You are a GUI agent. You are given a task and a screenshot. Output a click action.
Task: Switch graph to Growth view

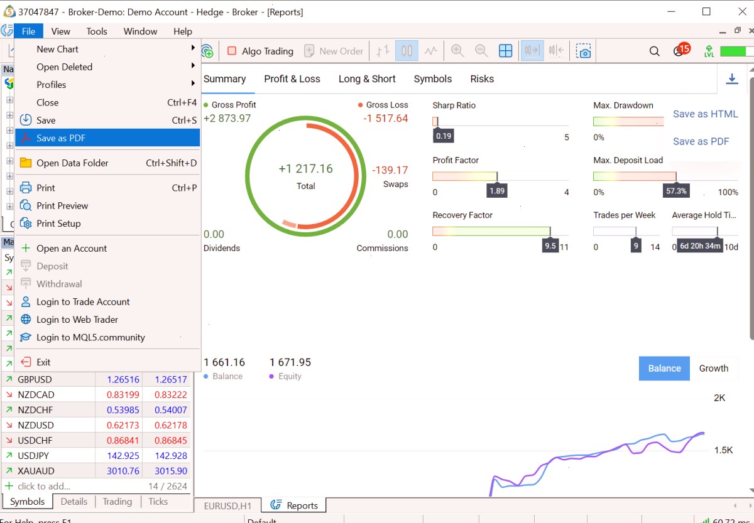click(714, 368)
